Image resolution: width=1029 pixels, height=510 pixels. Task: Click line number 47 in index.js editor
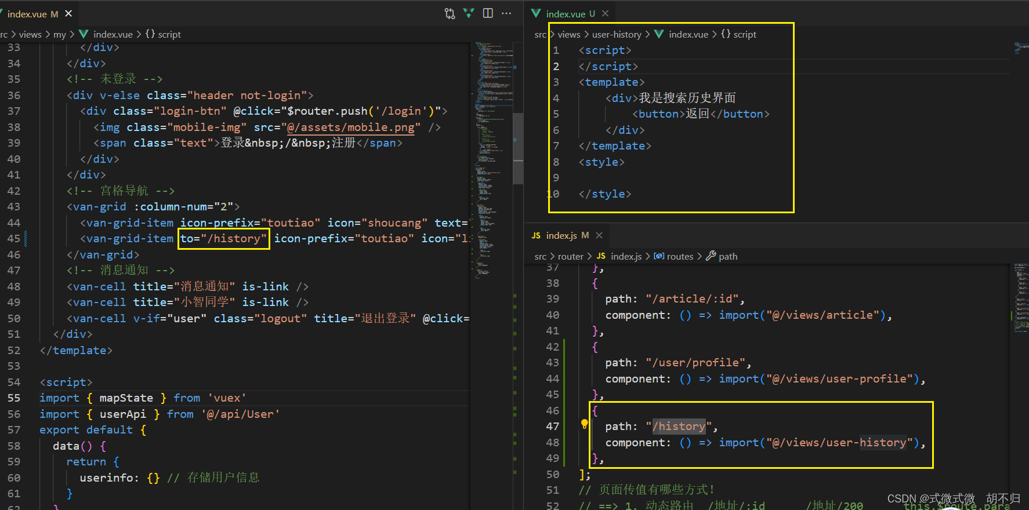(x=553, y=426)
